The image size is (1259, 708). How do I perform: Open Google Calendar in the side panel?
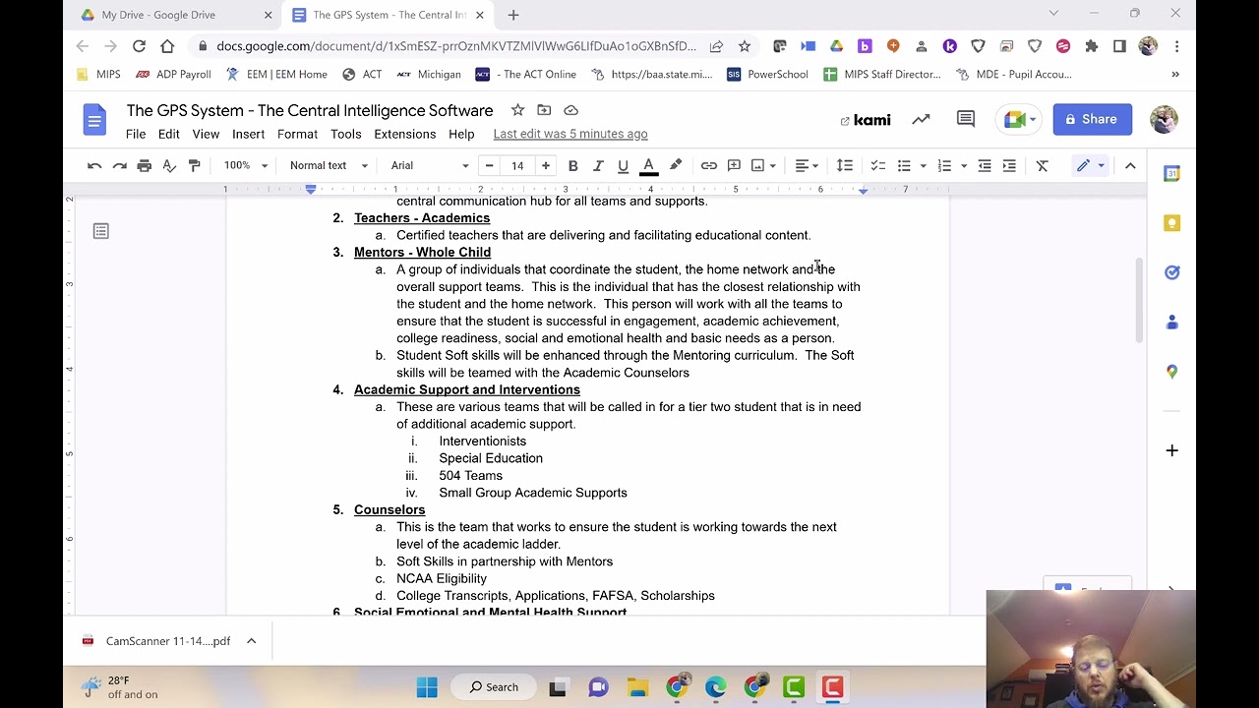1171,173
